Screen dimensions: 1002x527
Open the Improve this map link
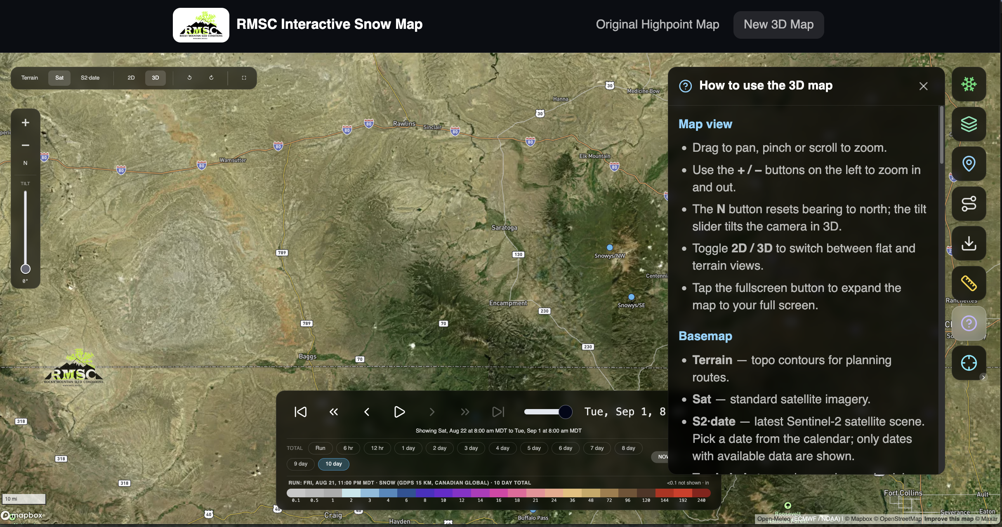949,519
